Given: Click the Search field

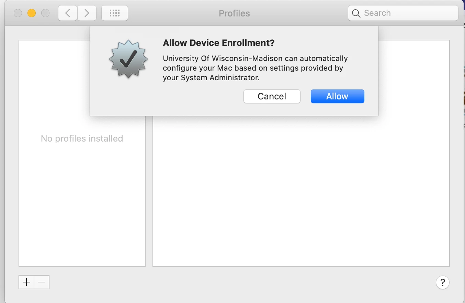Looking at the screenshot, I should tap(403, 13).
